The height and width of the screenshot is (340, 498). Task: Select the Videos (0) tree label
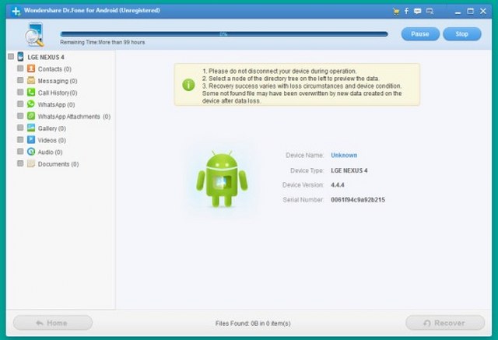tap(52, 140)
